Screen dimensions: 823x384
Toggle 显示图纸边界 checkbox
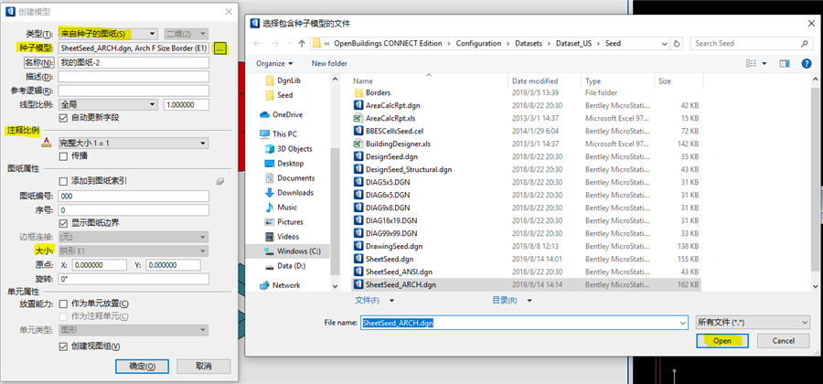[x=63, y=223]
